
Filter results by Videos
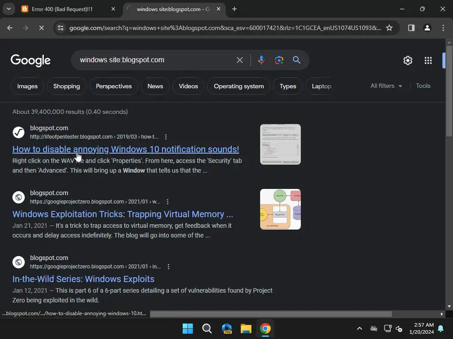click(188, 86)
